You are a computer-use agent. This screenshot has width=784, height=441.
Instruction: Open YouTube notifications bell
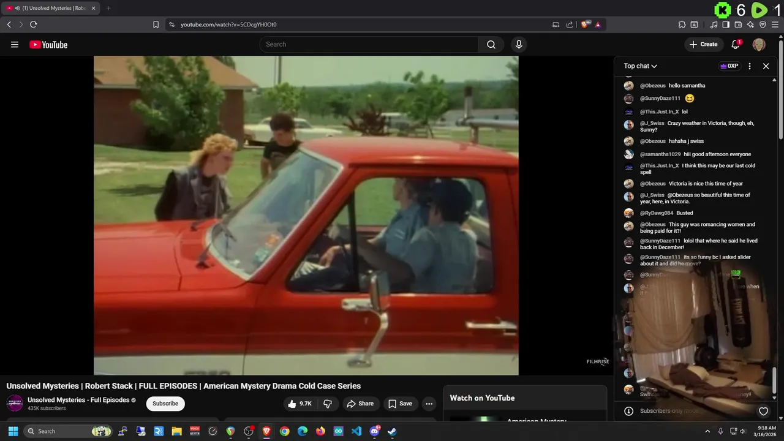tap(736, 44)
